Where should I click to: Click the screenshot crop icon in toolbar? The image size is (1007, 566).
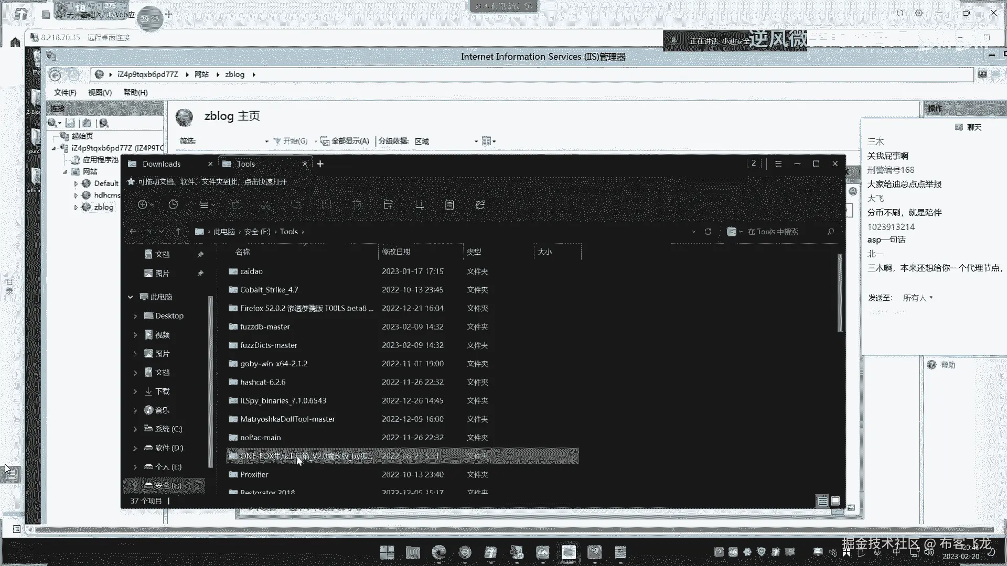(x=419, y=205)
